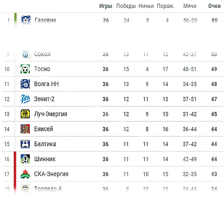Go to the Торпедо А team page

tap(48, 189)
